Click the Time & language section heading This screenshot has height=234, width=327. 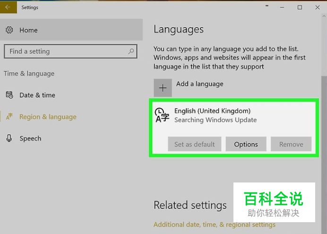pyautogui.click(x=29, y=74)
